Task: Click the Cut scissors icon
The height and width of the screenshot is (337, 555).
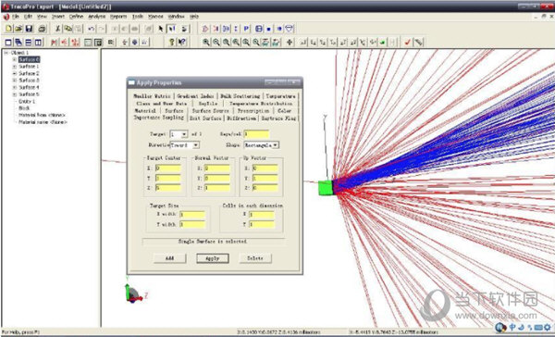Action: [58, 29]
